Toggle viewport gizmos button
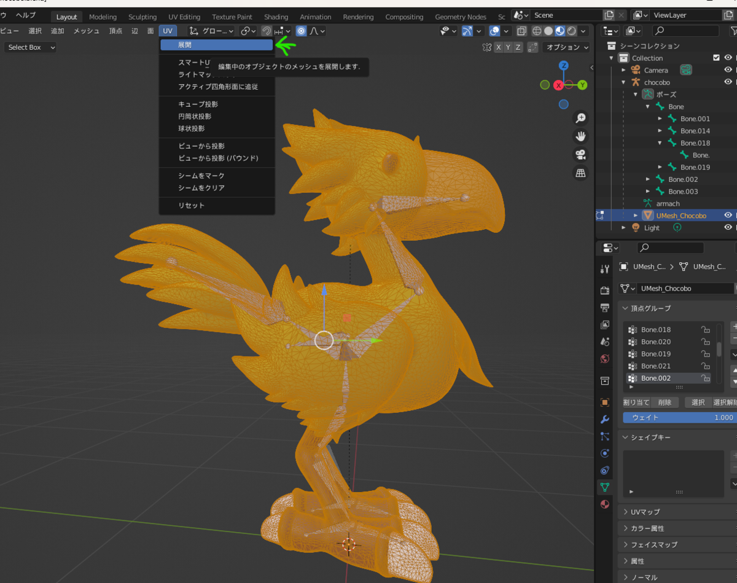This screenshot has width=737, height=583. (x=467, y=31)
